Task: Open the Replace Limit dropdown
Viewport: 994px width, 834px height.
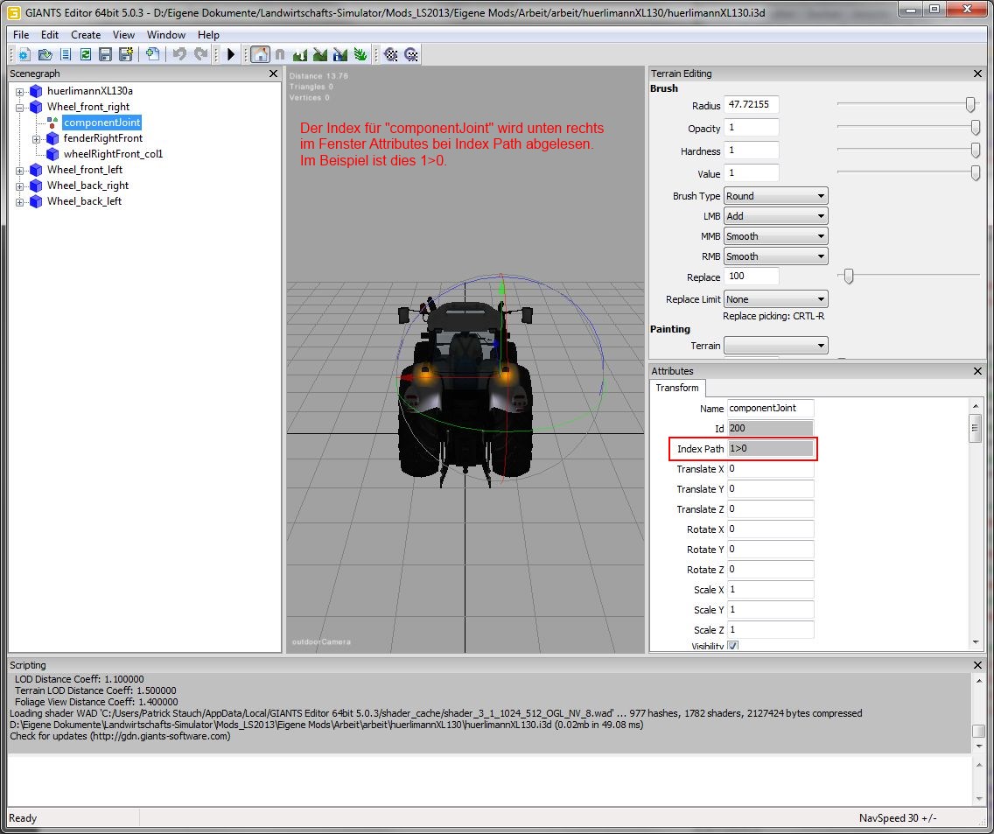Action: (x=776, y=299)
